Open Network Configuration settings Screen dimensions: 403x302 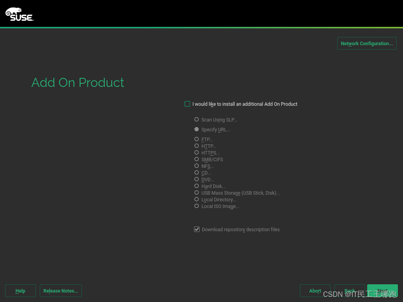[366, 43]
